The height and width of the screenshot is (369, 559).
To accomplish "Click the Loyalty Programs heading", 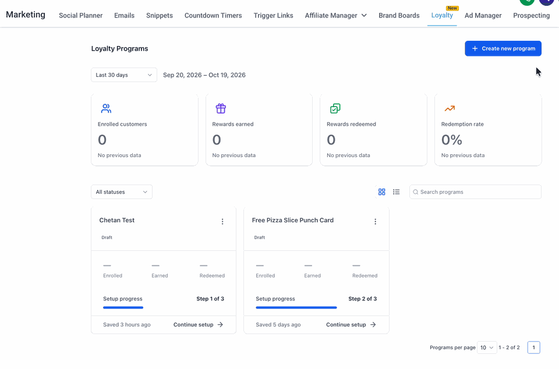I will [119, 48].
